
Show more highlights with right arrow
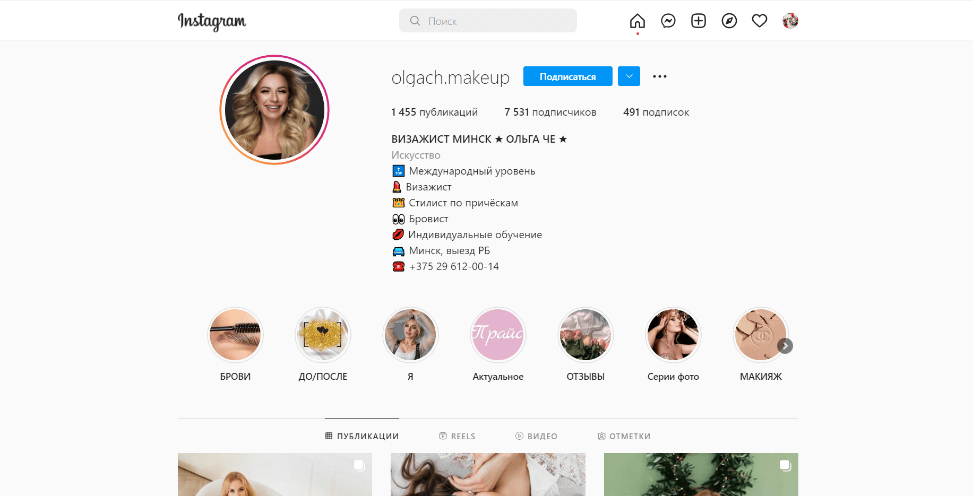785,346
